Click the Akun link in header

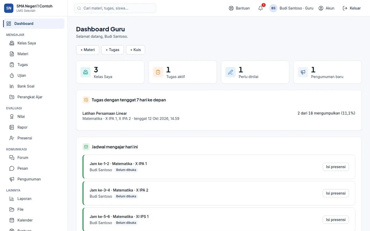327,8
